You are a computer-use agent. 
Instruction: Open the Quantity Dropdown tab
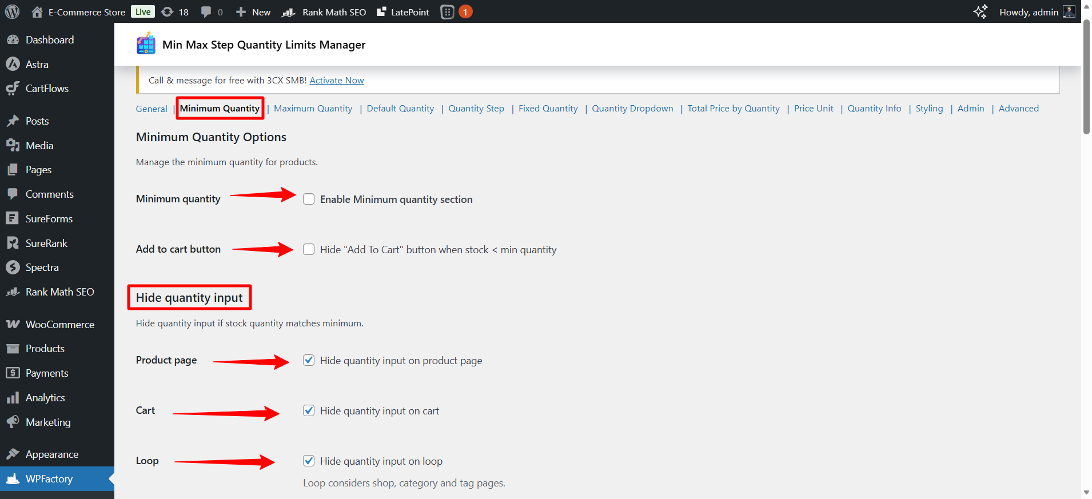tap(632, 108)
